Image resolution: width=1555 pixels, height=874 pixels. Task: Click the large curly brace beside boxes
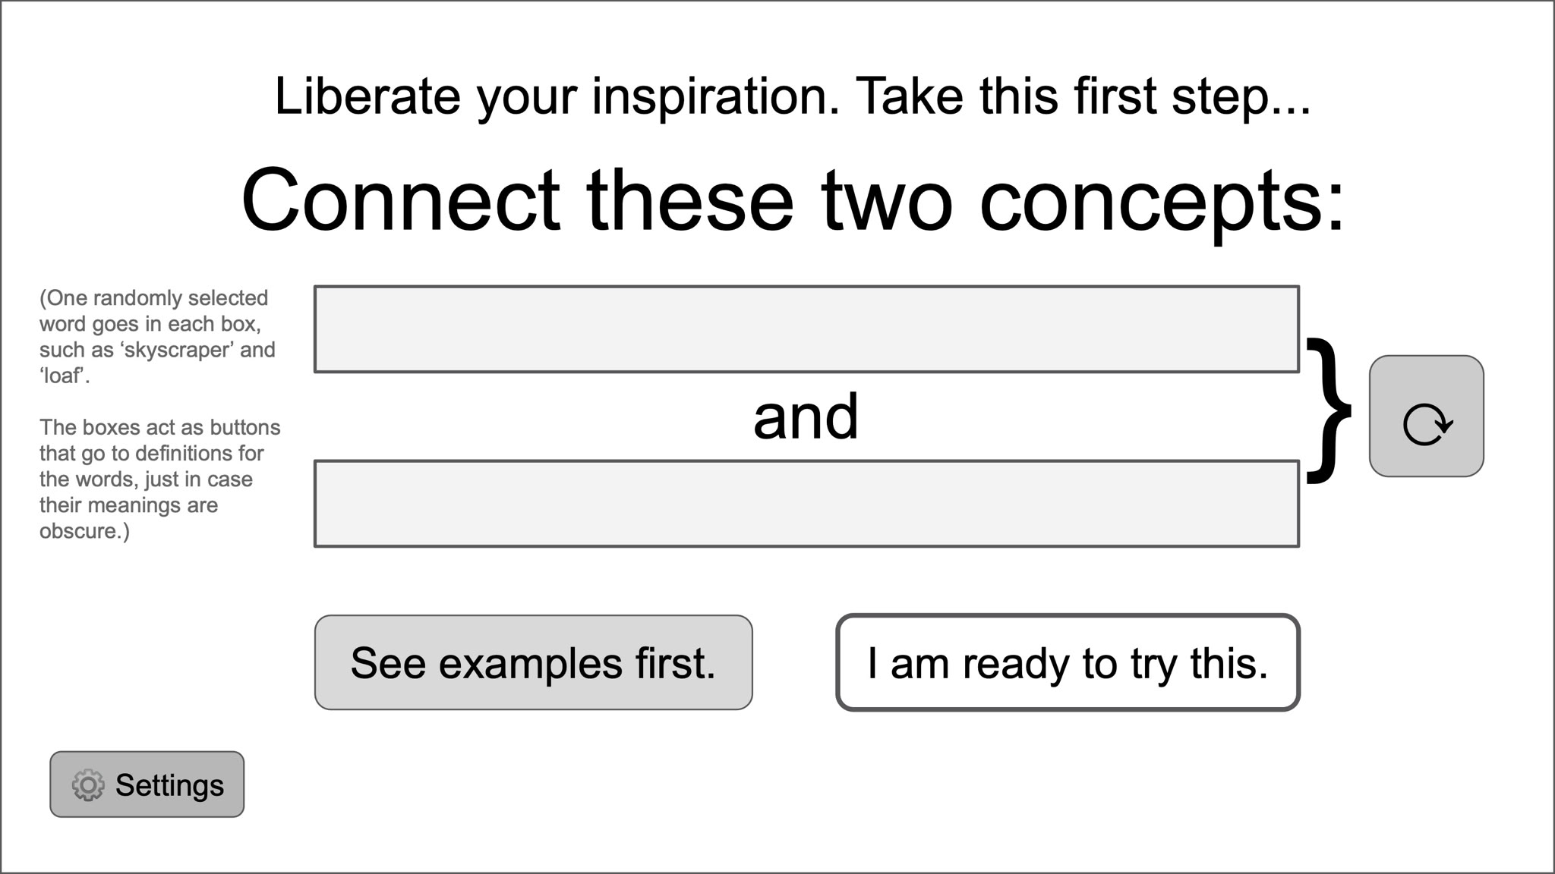pos(1328,410)
